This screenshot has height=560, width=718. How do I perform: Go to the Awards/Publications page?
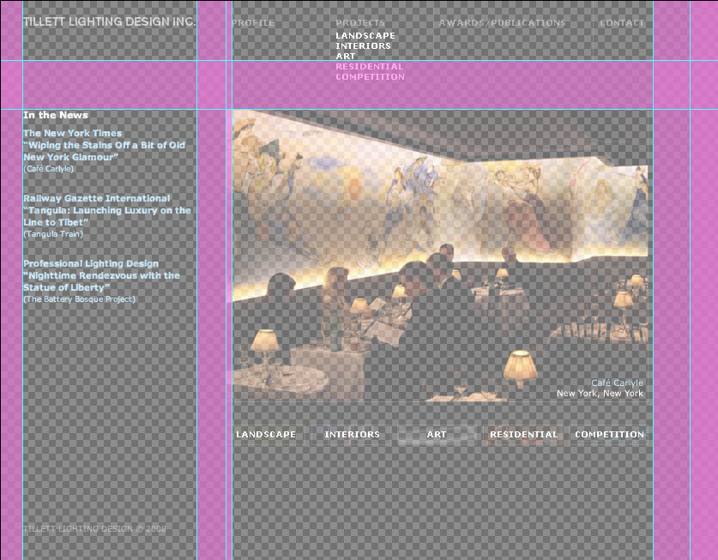click(x=502, y=23)
